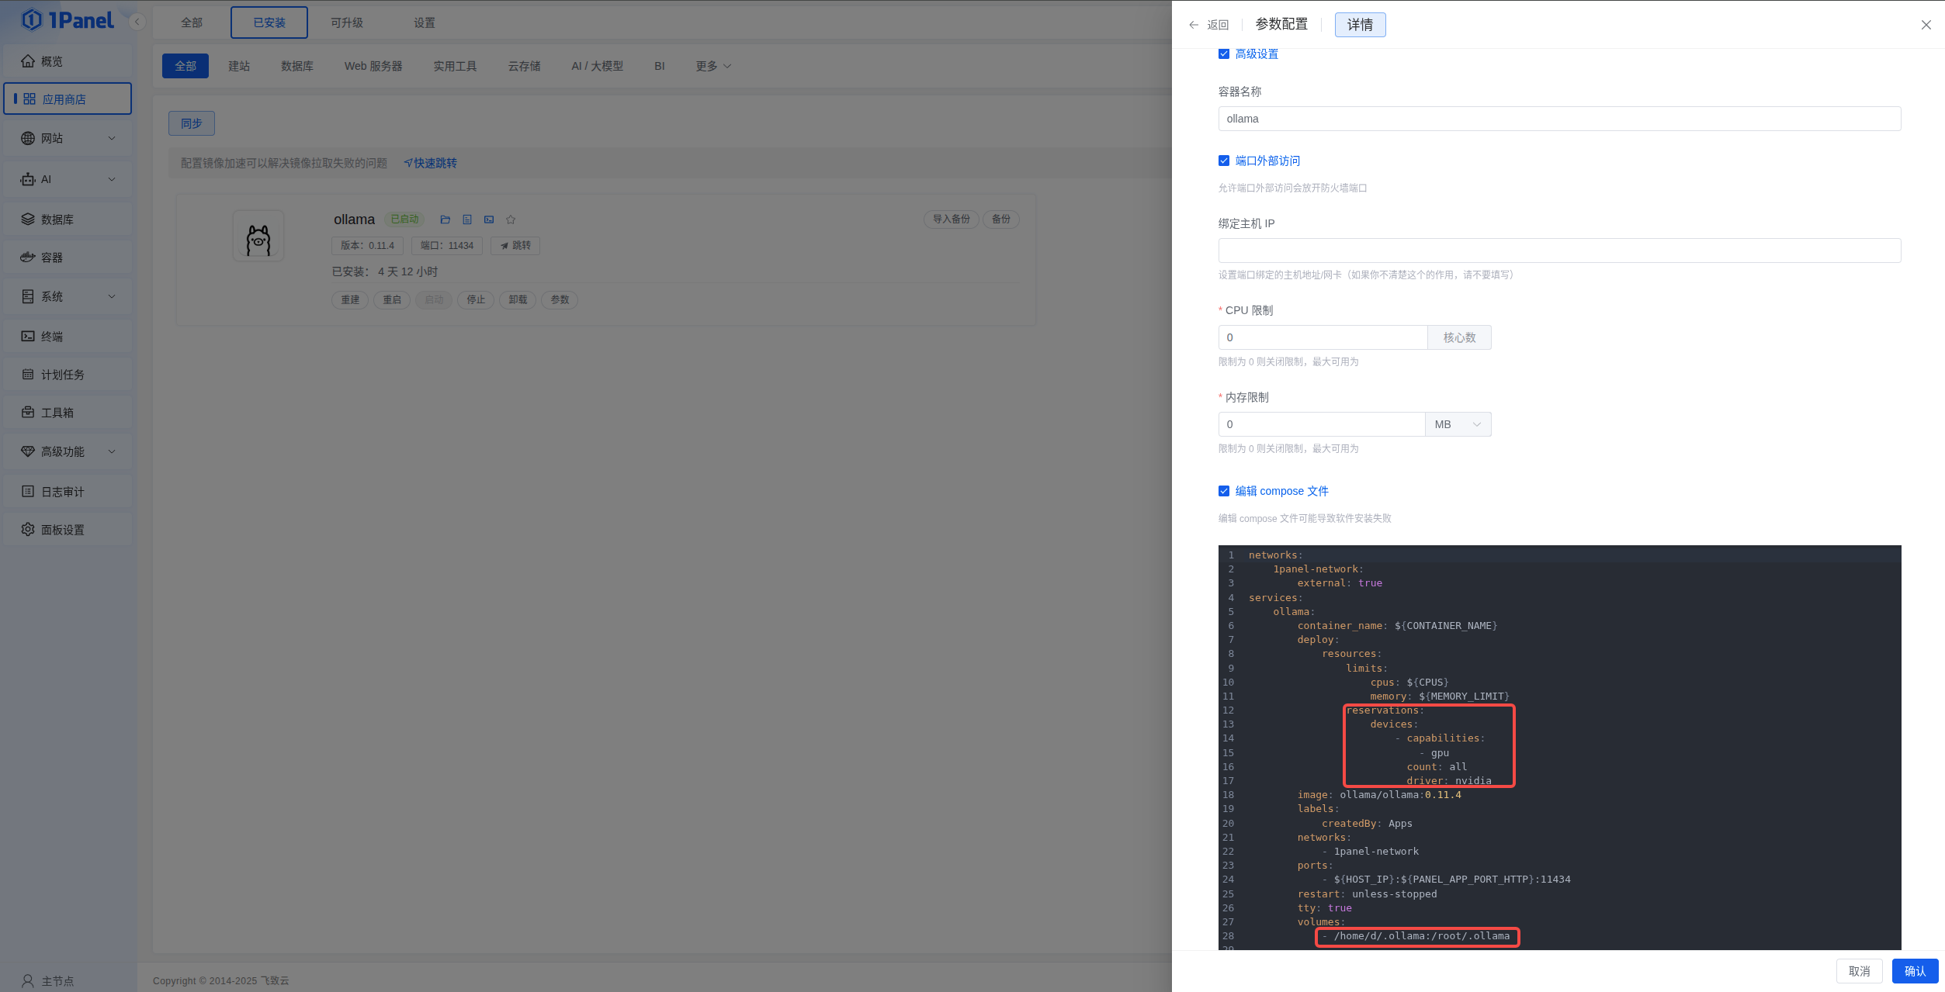
Task: Switch to the 全部 top tab
Action: point(192,22)
